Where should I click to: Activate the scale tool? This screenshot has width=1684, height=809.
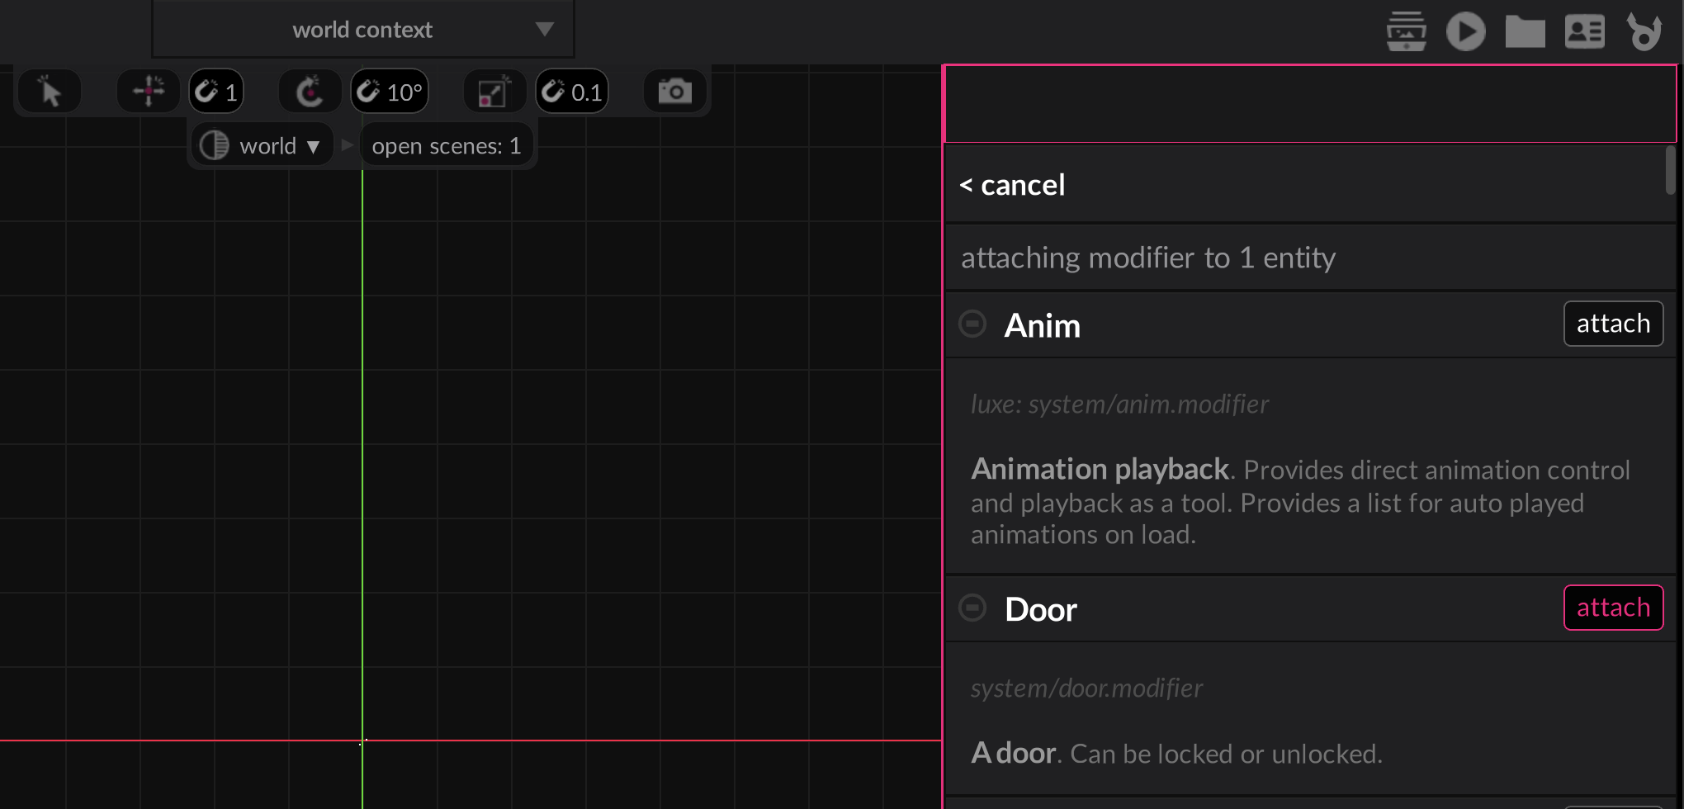(494, 92)
